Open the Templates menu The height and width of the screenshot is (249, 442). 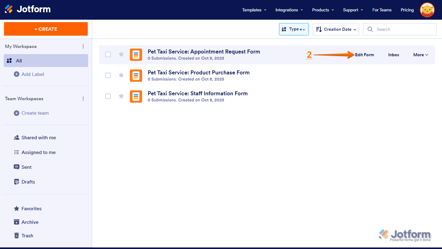tap(254, 10)
